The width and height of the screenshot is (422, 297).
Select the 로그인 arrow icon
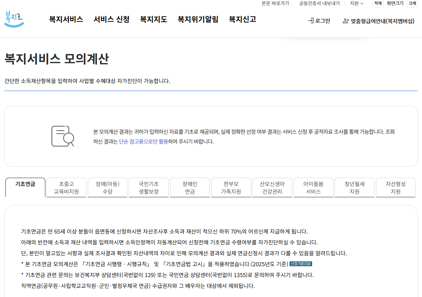(311, 21)
